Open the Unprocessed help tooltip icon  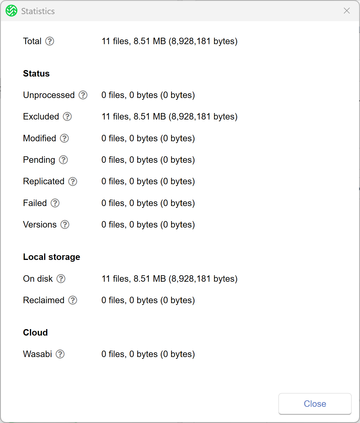click(x=83, y=95)
